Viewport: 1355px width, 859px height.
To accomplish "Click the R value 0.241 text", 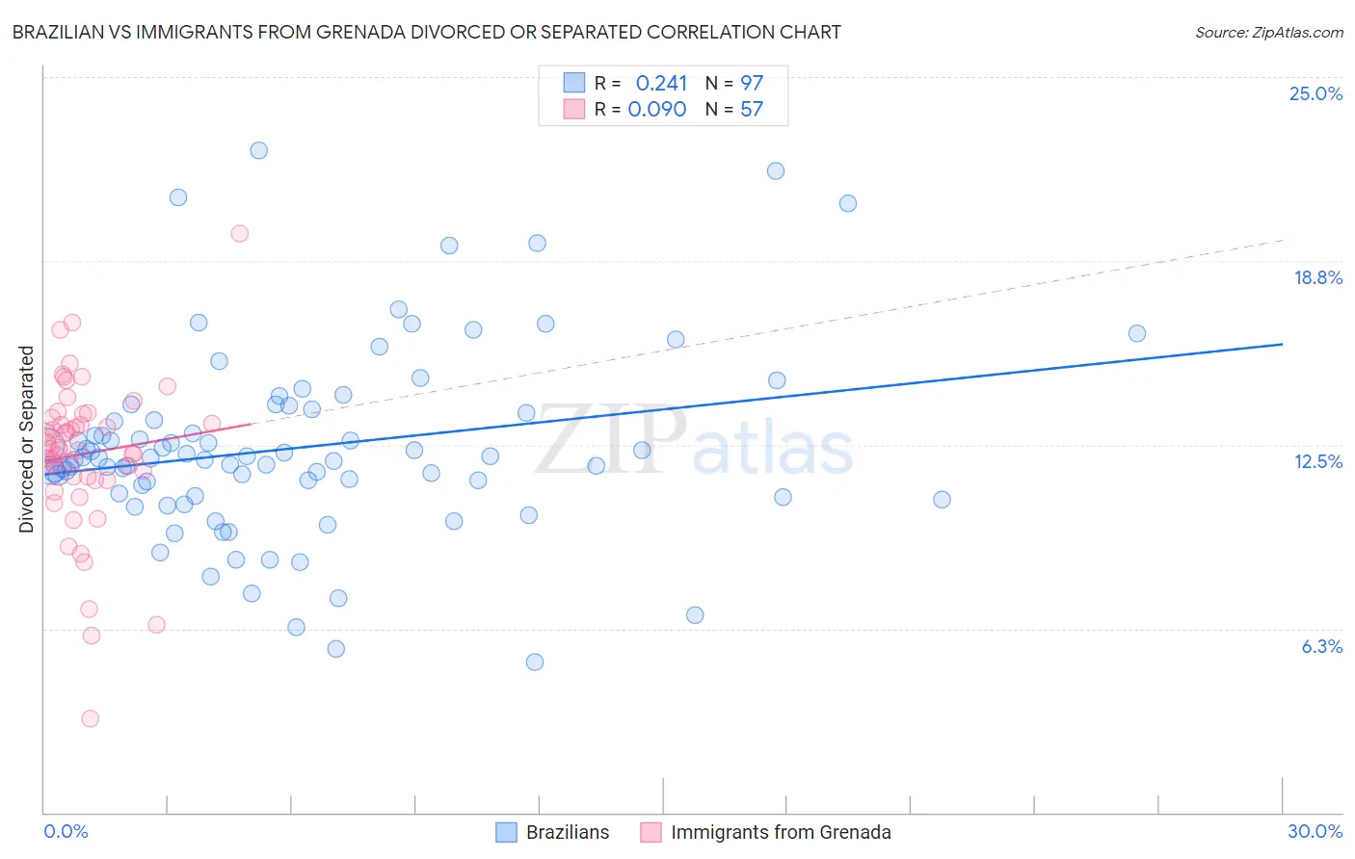I will 661,83.
